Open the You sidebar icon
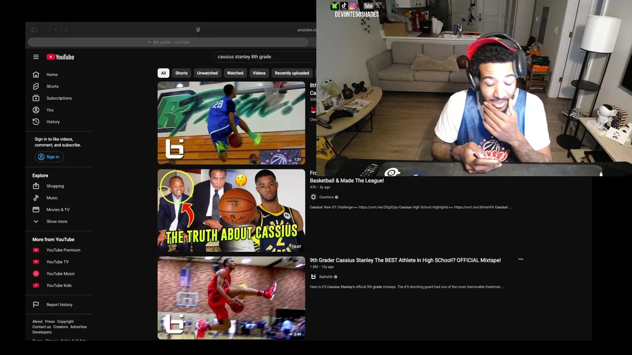The height and width of the screenshot is (355, 632). click(36, 110)
